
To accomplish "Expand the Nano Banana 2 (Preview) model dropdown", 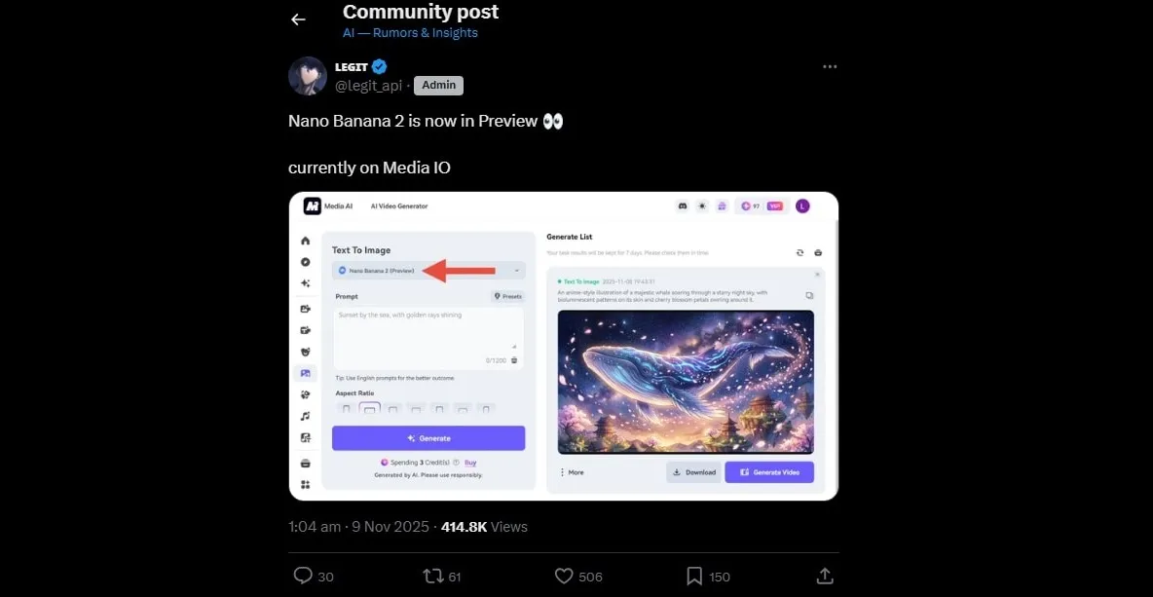I will [x=428, y=271].
